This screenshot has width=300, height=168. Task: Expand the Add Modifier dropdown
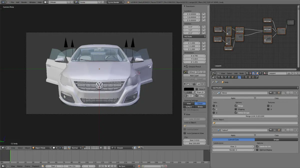[255, 88]
